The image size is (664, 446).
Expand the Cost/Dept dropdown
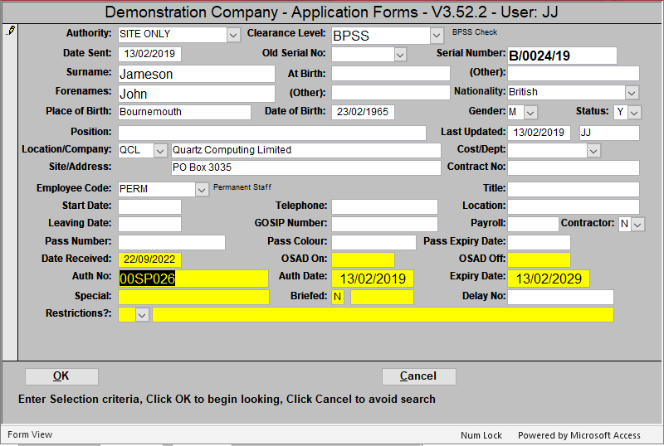(593, 151)
